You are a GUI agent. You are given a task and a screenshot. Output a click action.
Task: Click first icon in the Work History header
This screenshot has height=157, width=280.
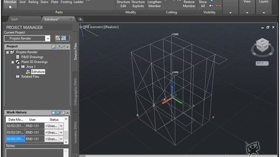pyautogui.click(x=53, y=113)
